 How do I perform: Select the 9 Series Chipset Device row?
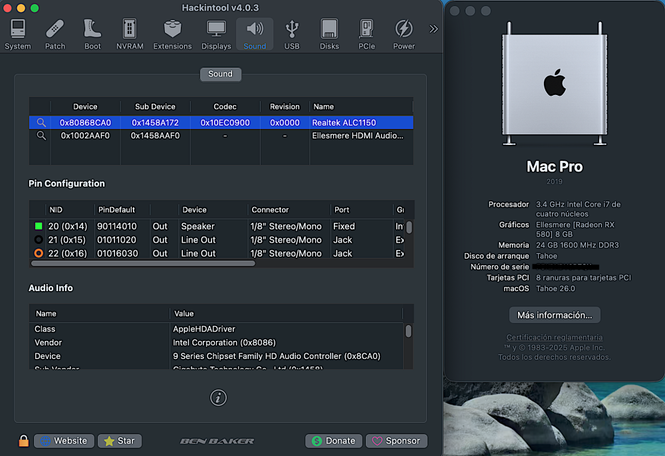coord(217,356)
